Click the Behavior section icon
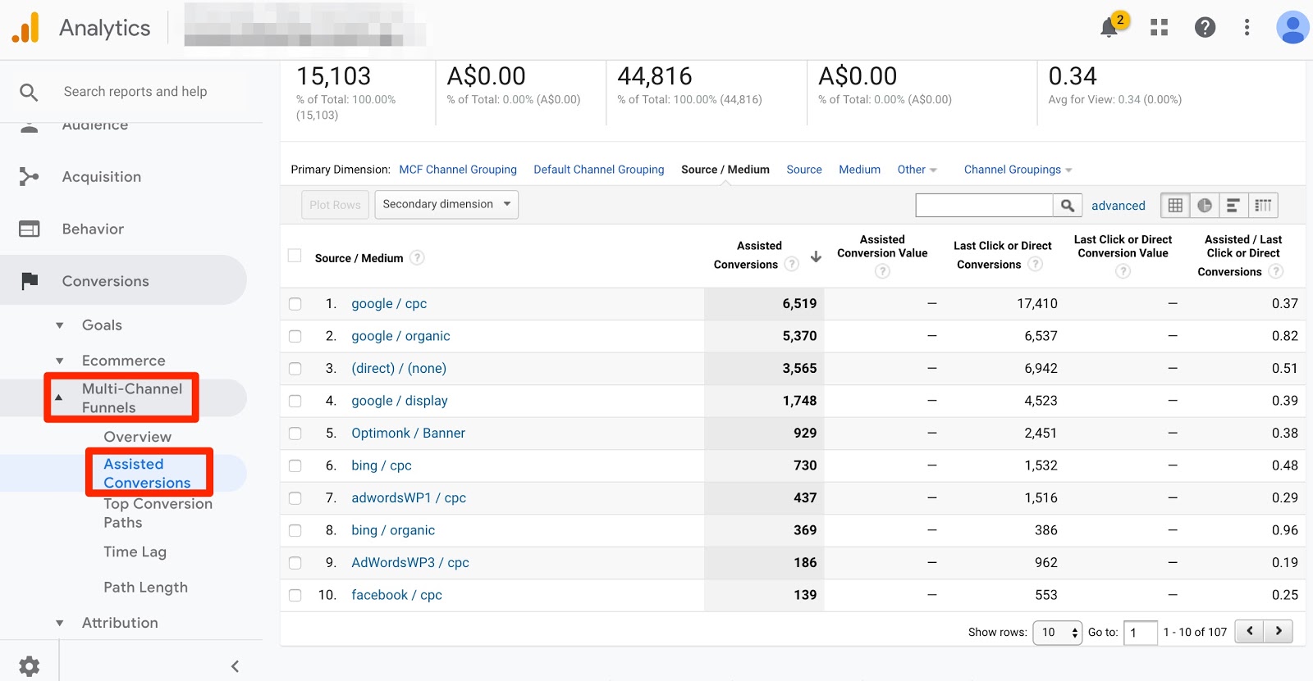 click(29, 229)
